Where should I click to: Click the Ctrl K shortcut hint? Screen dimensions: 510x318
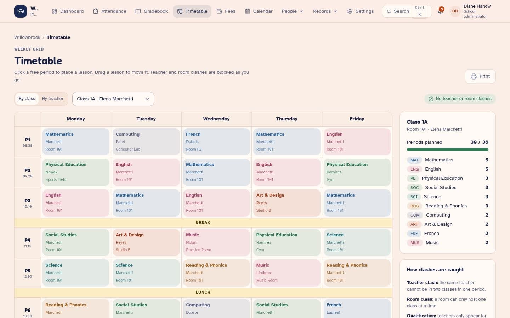point(420,11)
